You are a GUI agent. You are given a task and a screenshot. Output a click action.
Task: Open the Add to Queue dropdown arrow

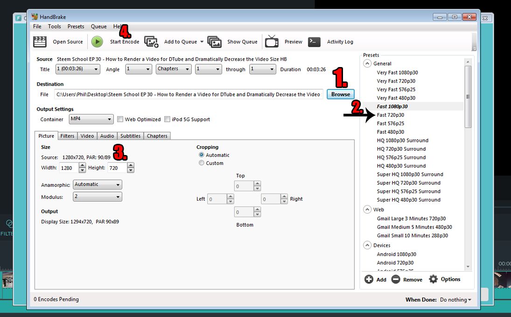[202, 41]
